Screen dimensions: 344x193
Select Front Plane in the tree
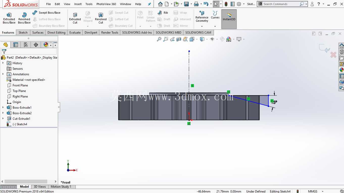20,85
